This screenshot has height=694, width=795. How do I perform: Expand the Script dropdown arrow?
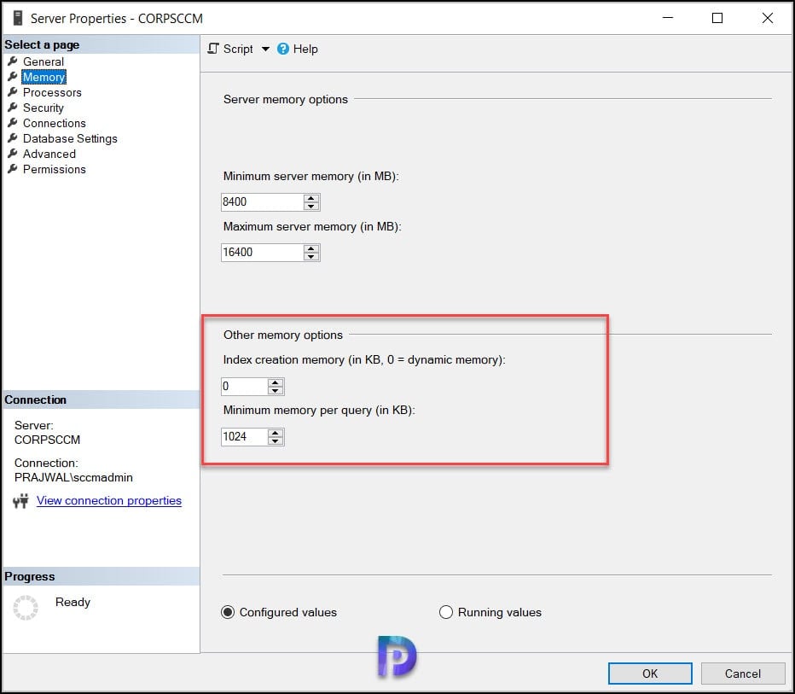[x=265, y=50]
